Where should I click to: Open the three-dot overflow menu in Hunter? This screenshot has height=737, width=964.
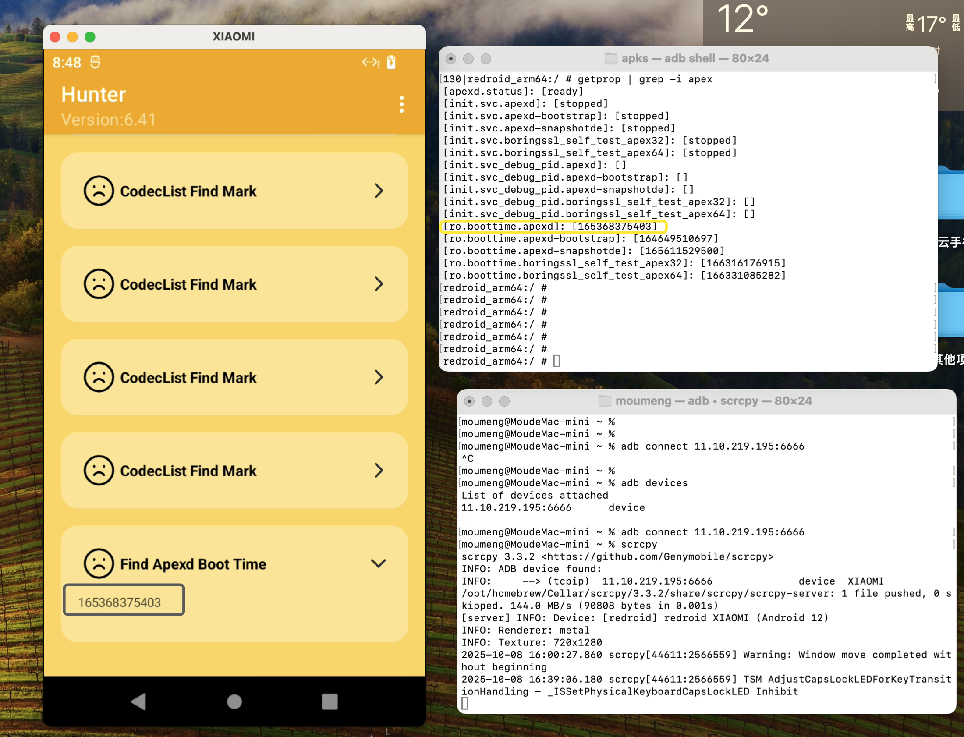401,104
